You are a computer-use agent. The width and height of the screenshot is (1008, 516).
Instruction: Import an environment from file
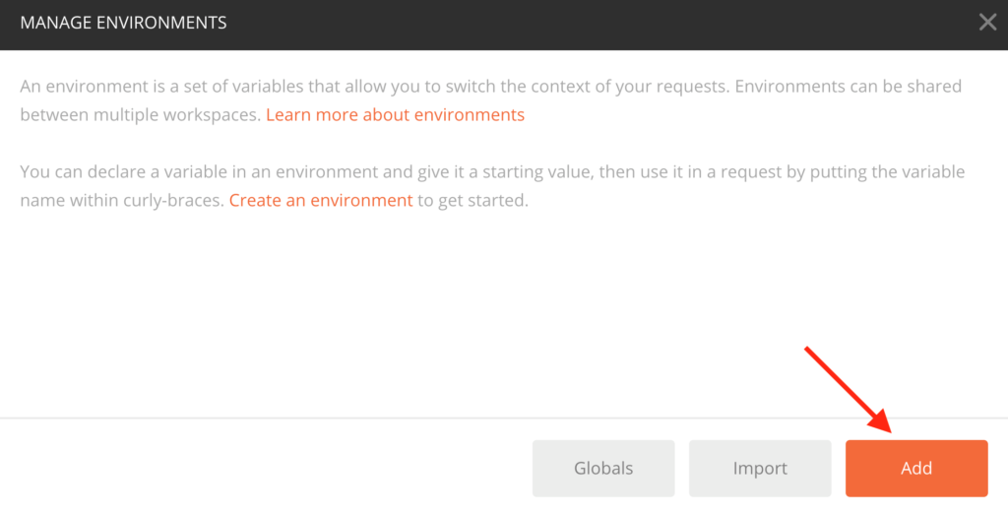coord(759,468)
